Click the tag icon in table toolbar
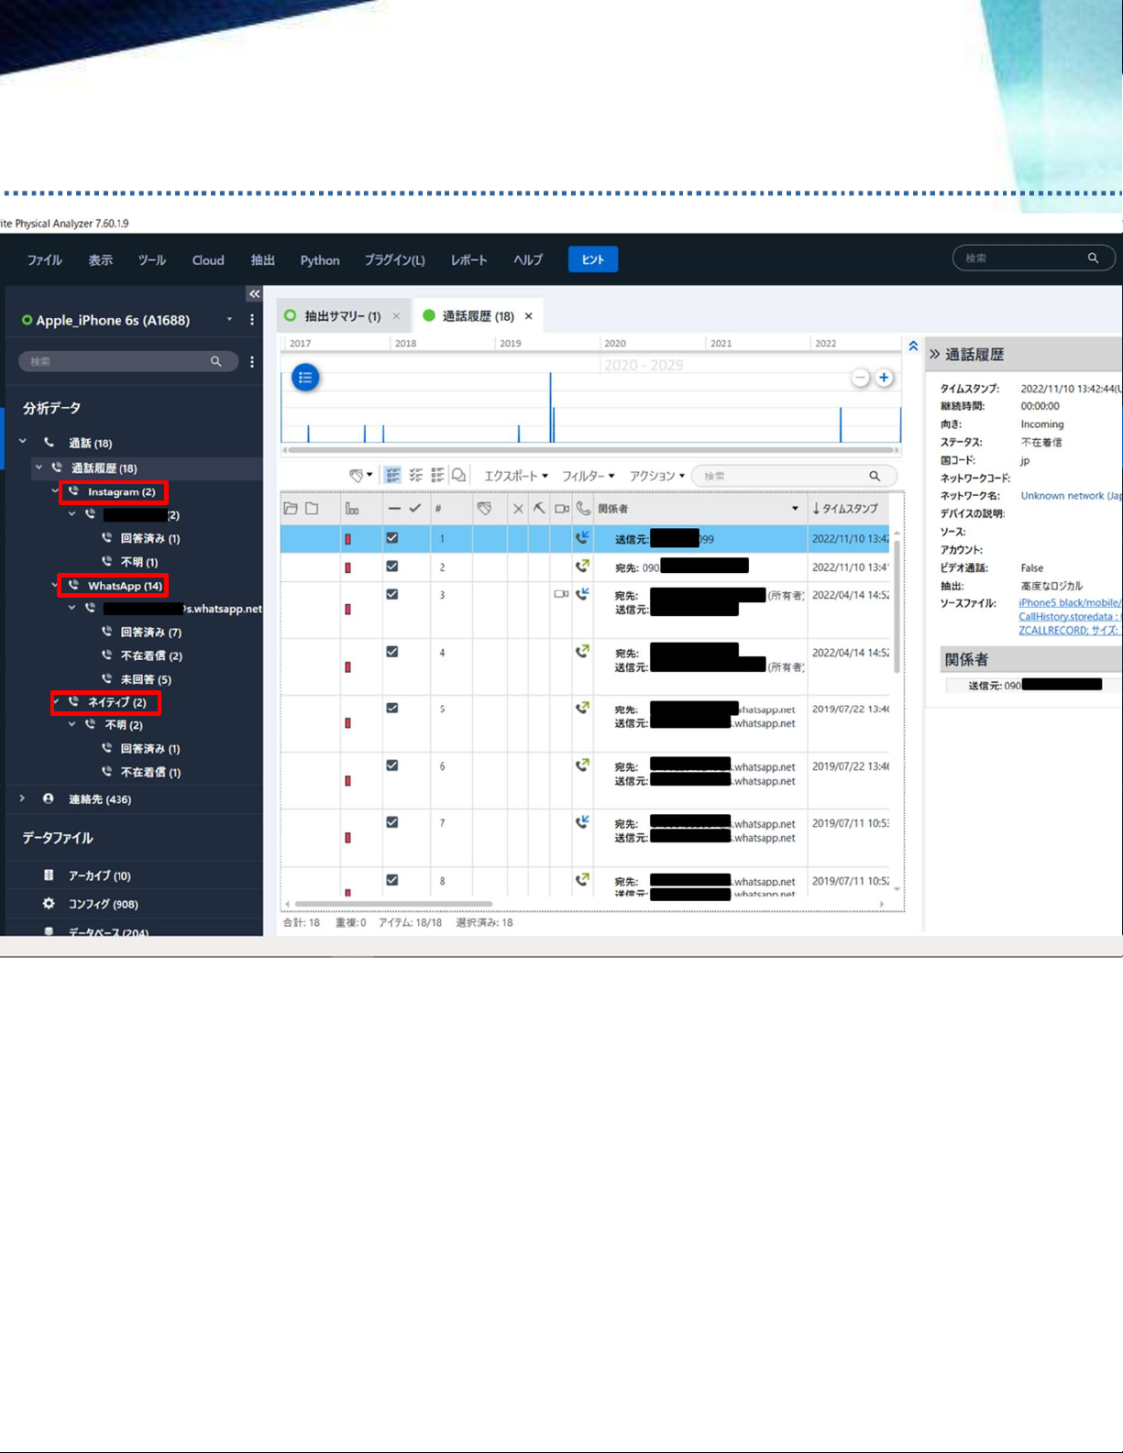 click(x=357, y=475)
